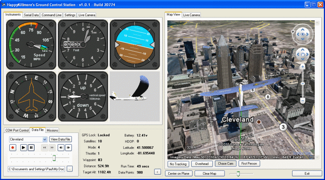Tilt view up with look joystick arrow

click(x=303, y=30)
